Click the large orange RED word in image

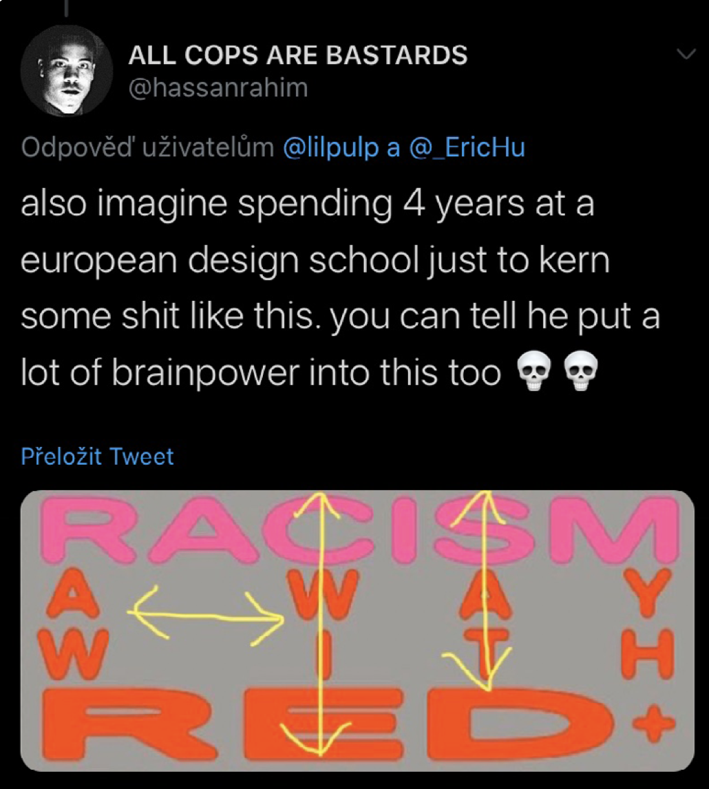(x=331, y=724)
